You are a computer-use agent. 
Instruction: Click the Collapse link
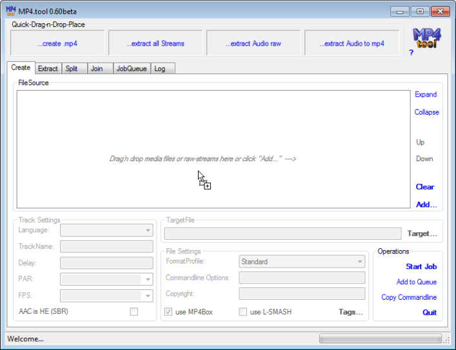[426, 112]
